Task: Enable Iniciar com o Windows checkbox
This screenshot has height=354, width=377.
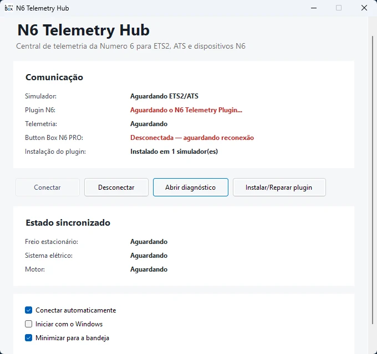Action: (x=29, y=324)
